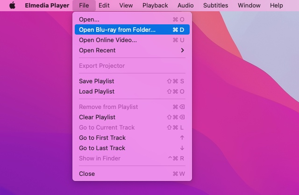Select Open Blu-ray from Folder
Image resolution: width=299 pixels, height=195 pixels.
(117, 29)
